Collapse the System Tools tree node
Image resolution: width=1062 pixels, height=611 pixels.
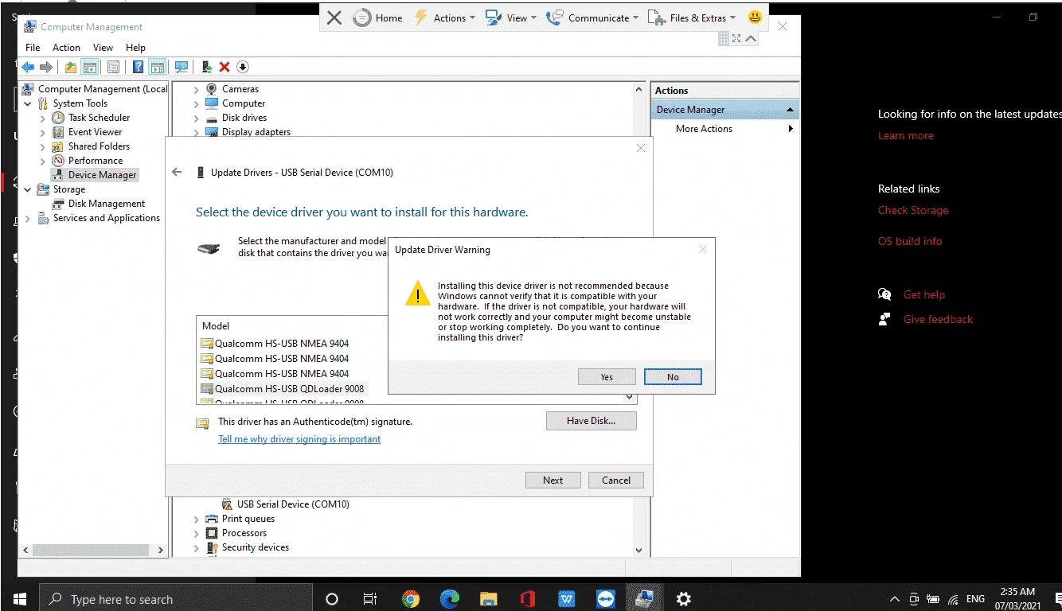pyautogui.click(x=28, y=103)
